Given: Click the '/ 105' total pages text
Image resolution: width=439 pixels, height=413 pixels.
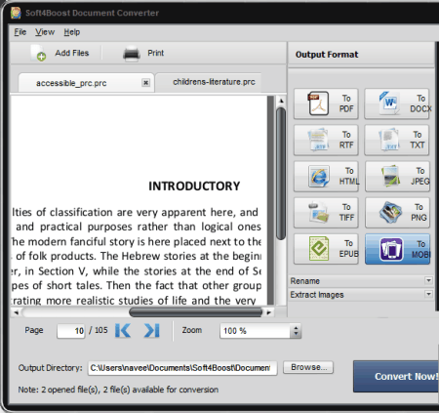Looking at the screenshot, I should coord(99,330).
